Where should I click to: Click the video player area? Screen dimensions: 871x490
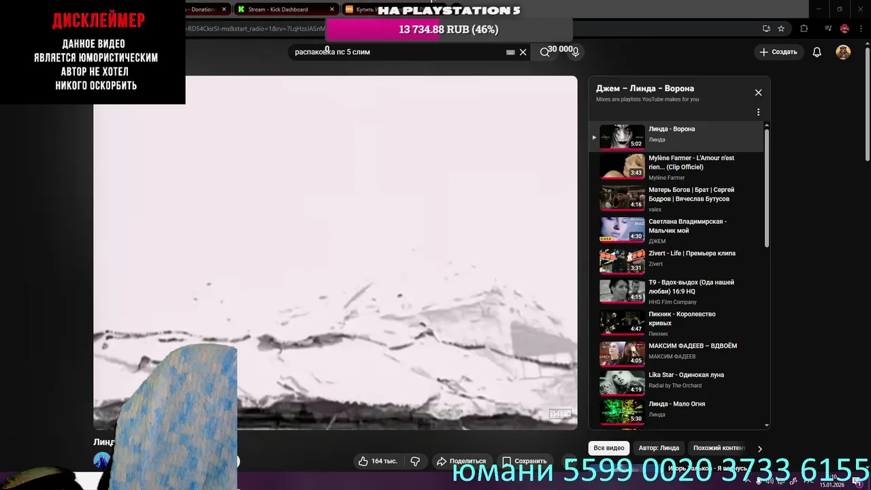tap(335, 252)
